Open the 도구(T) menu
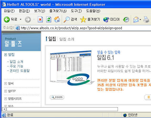151x118 pixels. tap(76, 11)
